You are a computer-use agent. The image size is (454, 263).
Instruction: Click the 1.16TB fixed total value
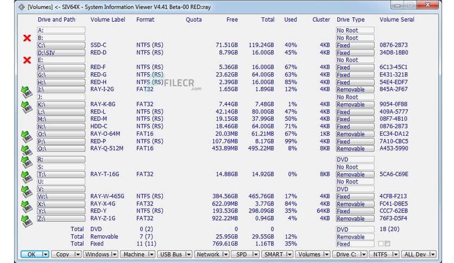[263, 243]
